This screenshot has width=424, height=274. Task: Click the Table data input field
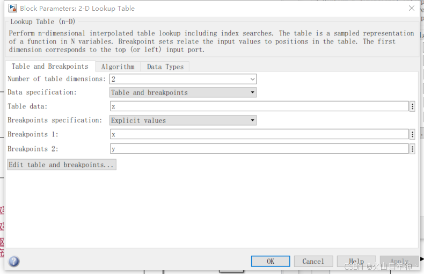tap(259, 106)
